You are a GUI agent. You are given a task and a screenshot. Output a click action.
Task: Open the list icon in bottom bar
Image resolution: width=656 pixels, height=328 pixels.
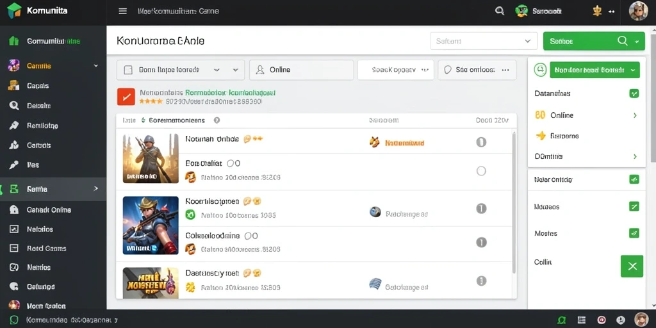(x=582, y=320)
